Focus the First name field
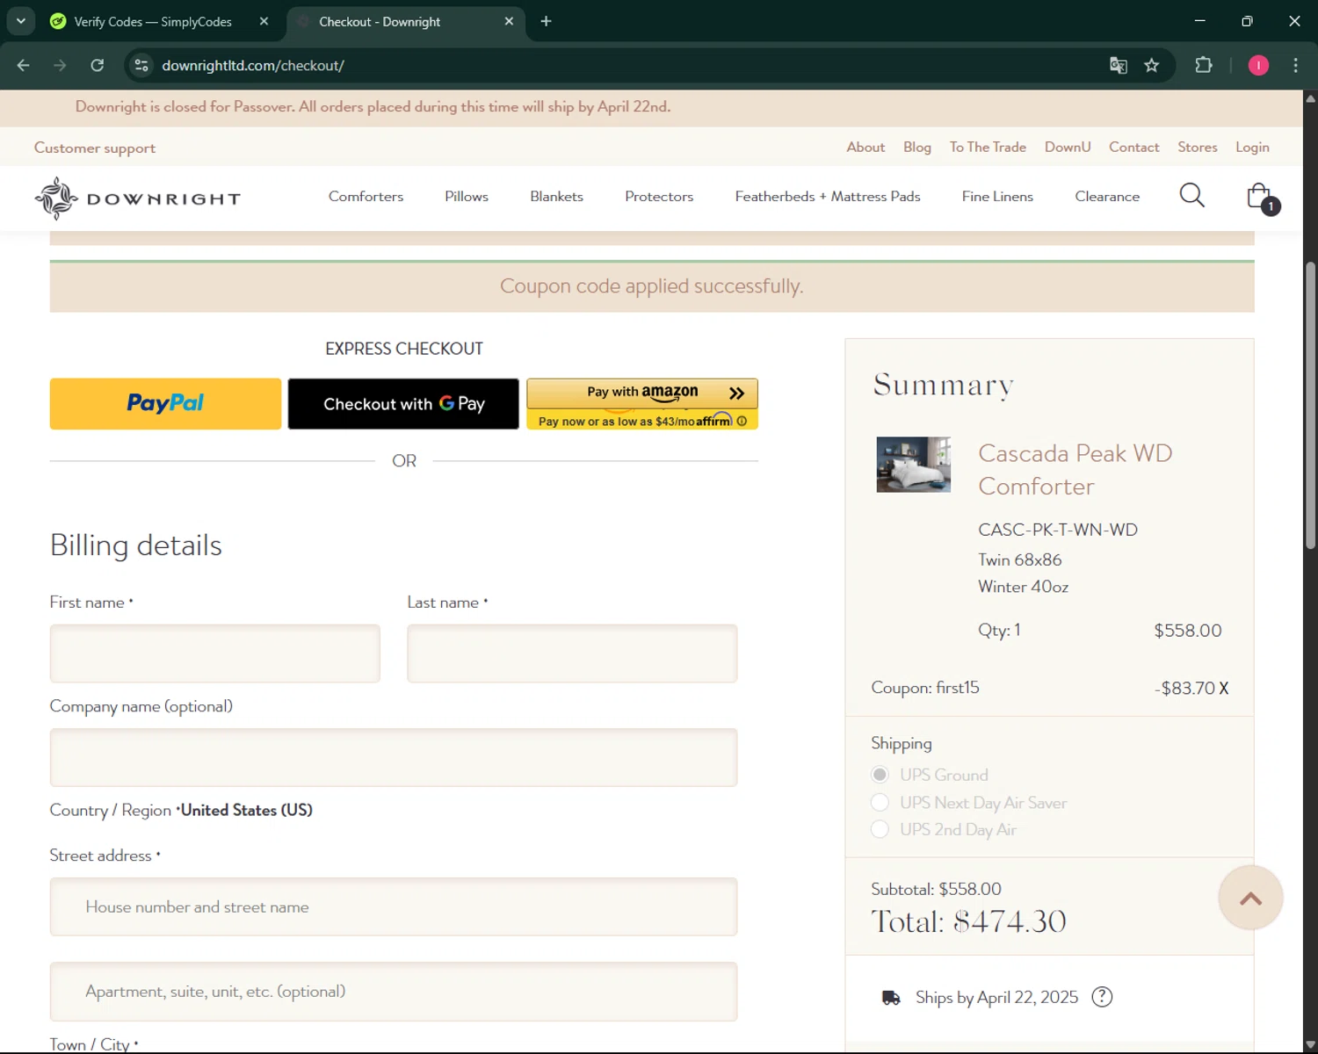This screenshot has width=1318, height=1054. click(215, 653)
